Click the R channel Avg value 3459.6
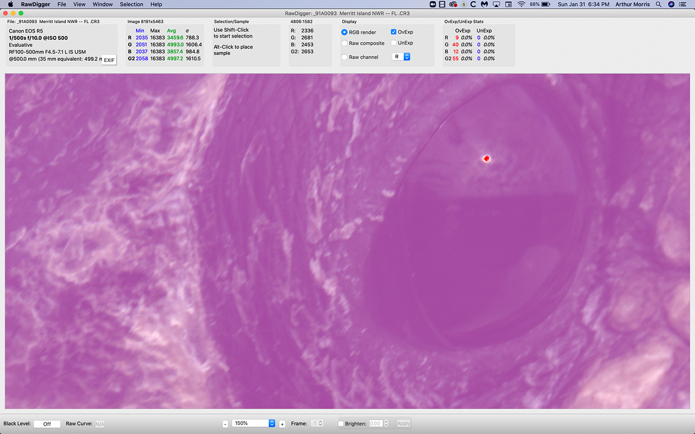695x434 pixels. click(x=175, y=38)
